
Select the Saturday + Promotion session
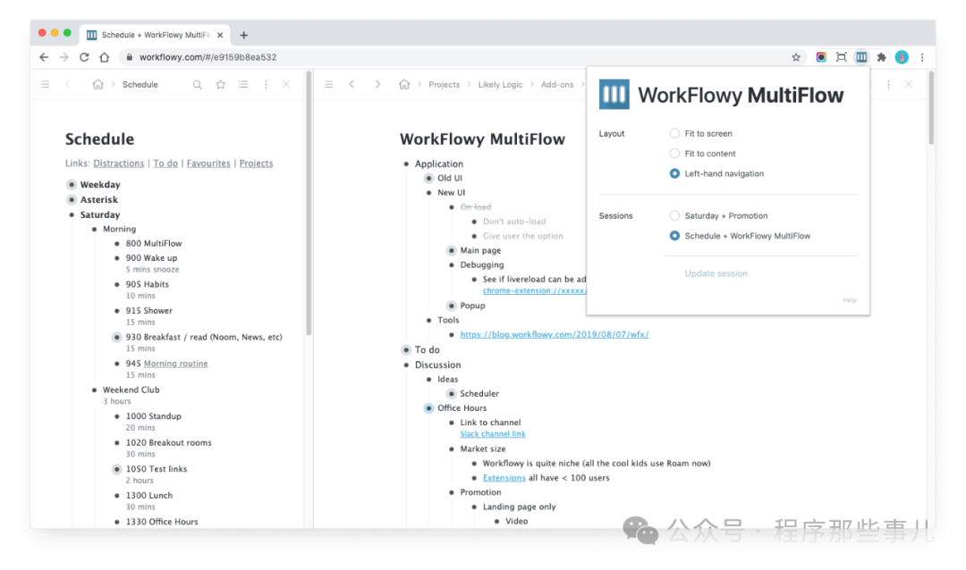point(676,215)
